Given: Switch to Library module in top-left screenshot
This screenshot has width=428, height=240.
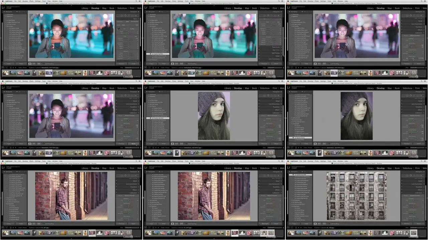Looking at the screenshot, I should (x=85, y=8).
